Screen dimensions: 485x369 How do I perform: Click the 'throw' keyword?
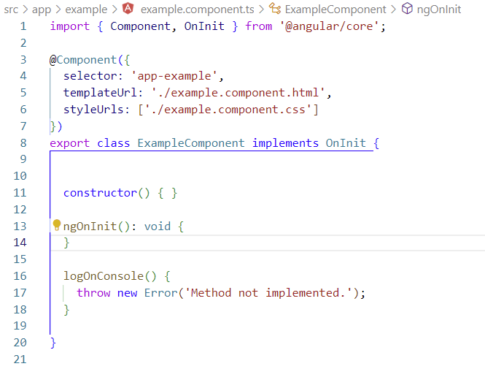point(93,293)
